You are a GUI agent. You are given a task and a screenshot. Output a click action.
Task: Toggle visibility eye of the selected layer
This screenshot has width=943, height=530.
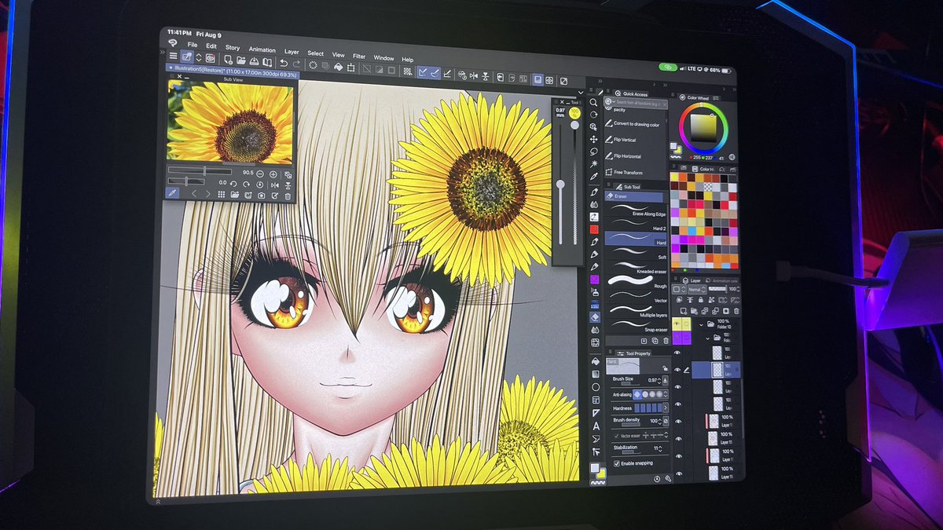[x=677, y=370]
